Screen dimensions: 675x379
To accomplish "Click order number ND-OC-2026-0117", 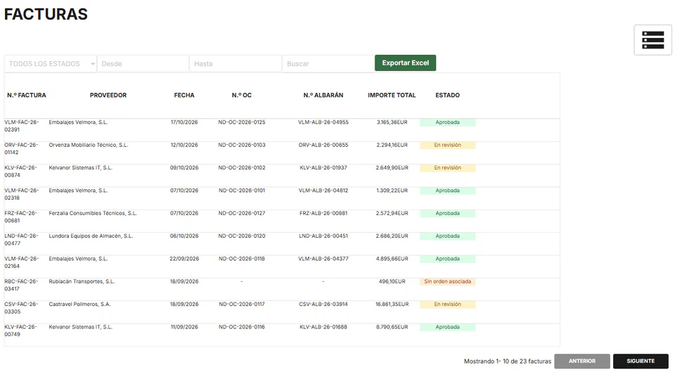I will (241, 304).
